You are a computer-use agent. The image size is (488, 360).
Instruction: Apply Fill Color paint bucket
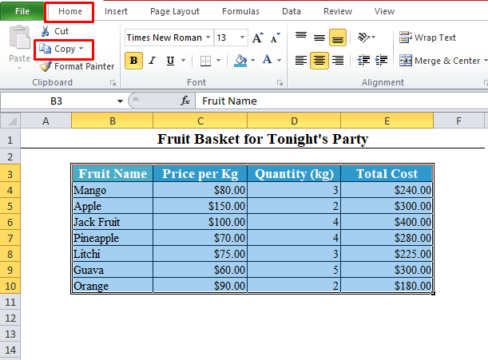[x=240, y=61]
